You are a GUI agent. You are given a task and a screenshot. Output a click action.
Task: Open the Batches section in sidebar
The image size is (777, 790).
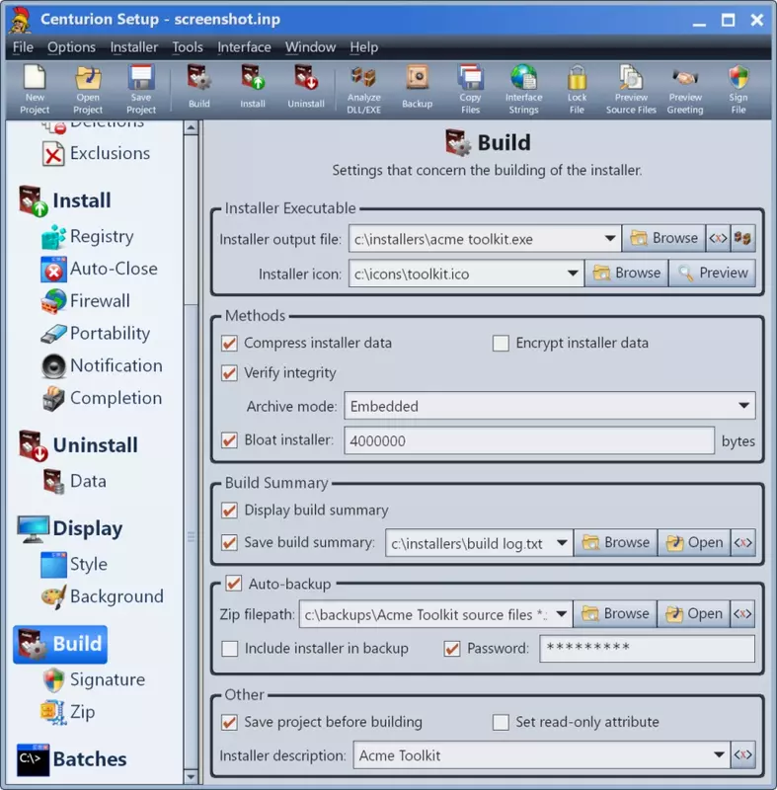(x=71, y=759)
